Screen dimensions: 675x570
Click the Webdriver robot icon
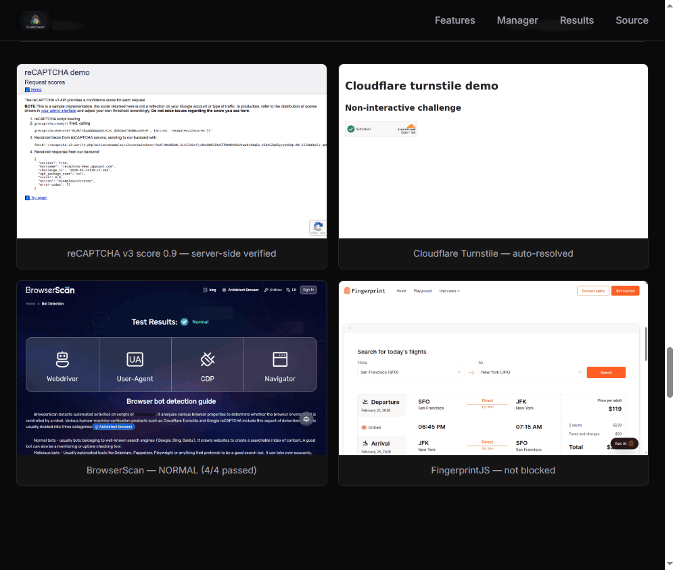point(62,359)
